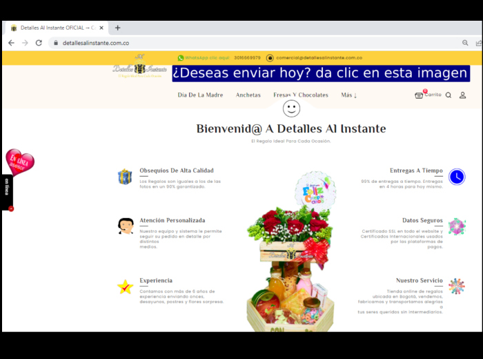Screen dimensions: 483x359
Task: Click the padlock site security icon
Action: (x=56, y=43)
